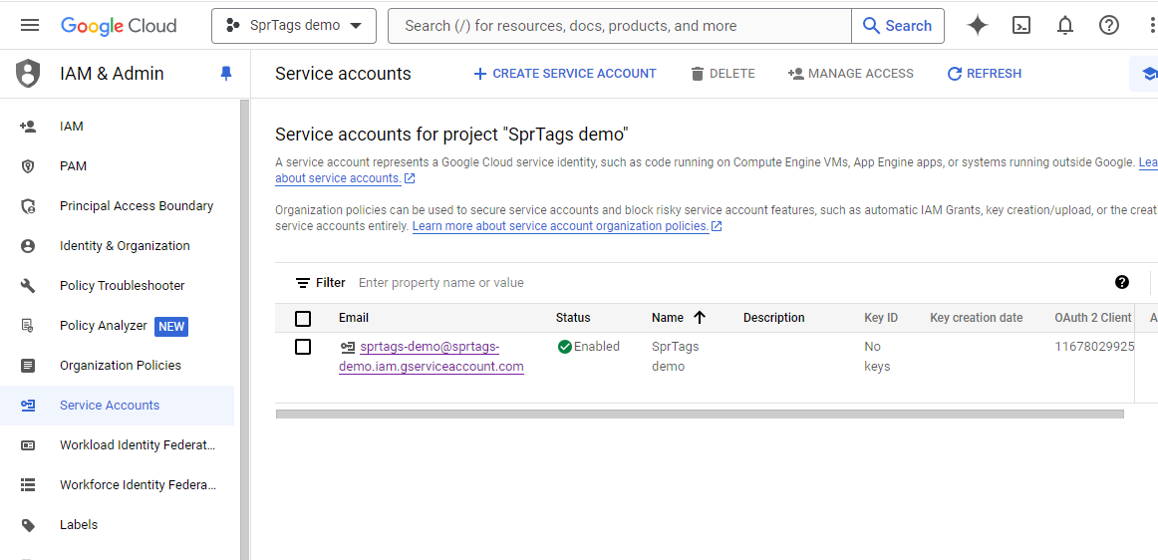Click the Key ID column header
Viewport: 1158px width, 560px height.
tap(881, 318)
